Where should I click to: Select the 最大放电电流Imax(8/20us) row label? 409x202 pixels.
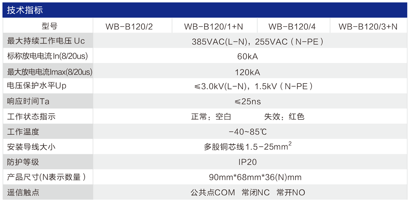50,72
